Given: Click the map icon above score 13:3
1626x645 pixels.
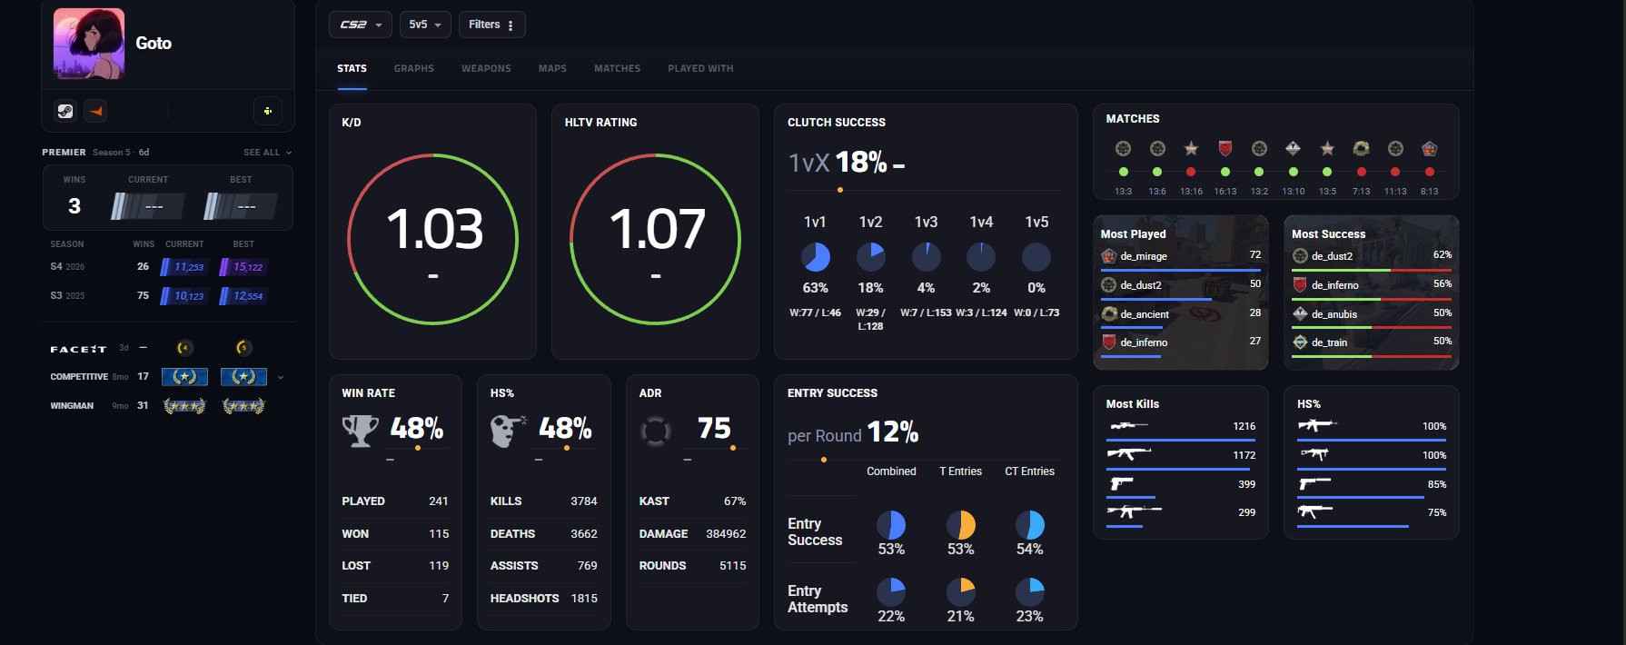Looking at the screenshot, I should tap(1123, 148).
